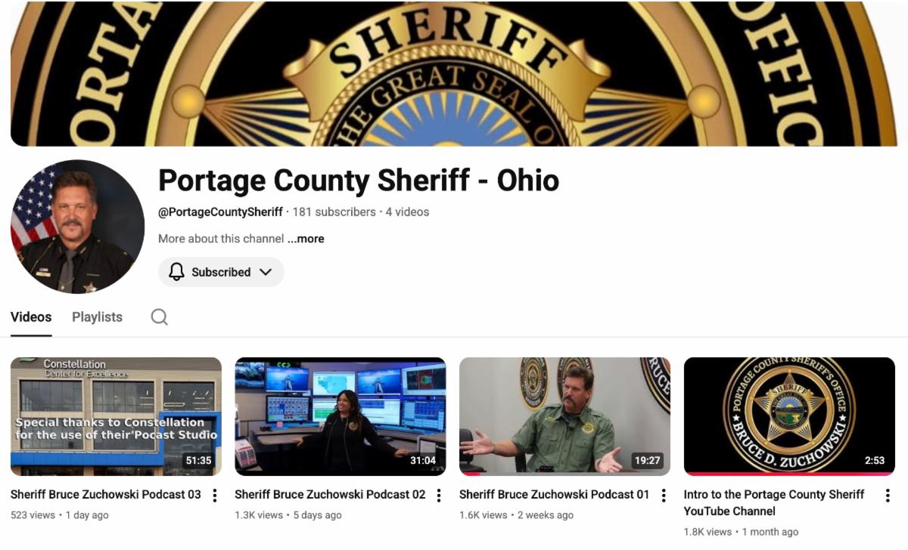Screen dimensions: 908x550
Task: Open three-dot menu for Podcast 02 video
Action: (x=439, y=495)
